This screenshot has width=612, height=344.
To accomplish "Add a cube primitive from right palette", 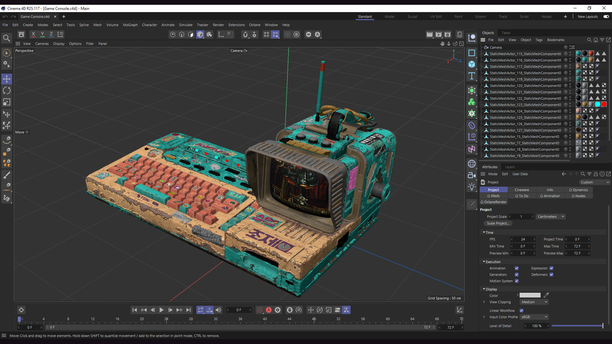I will pos(472,65).
